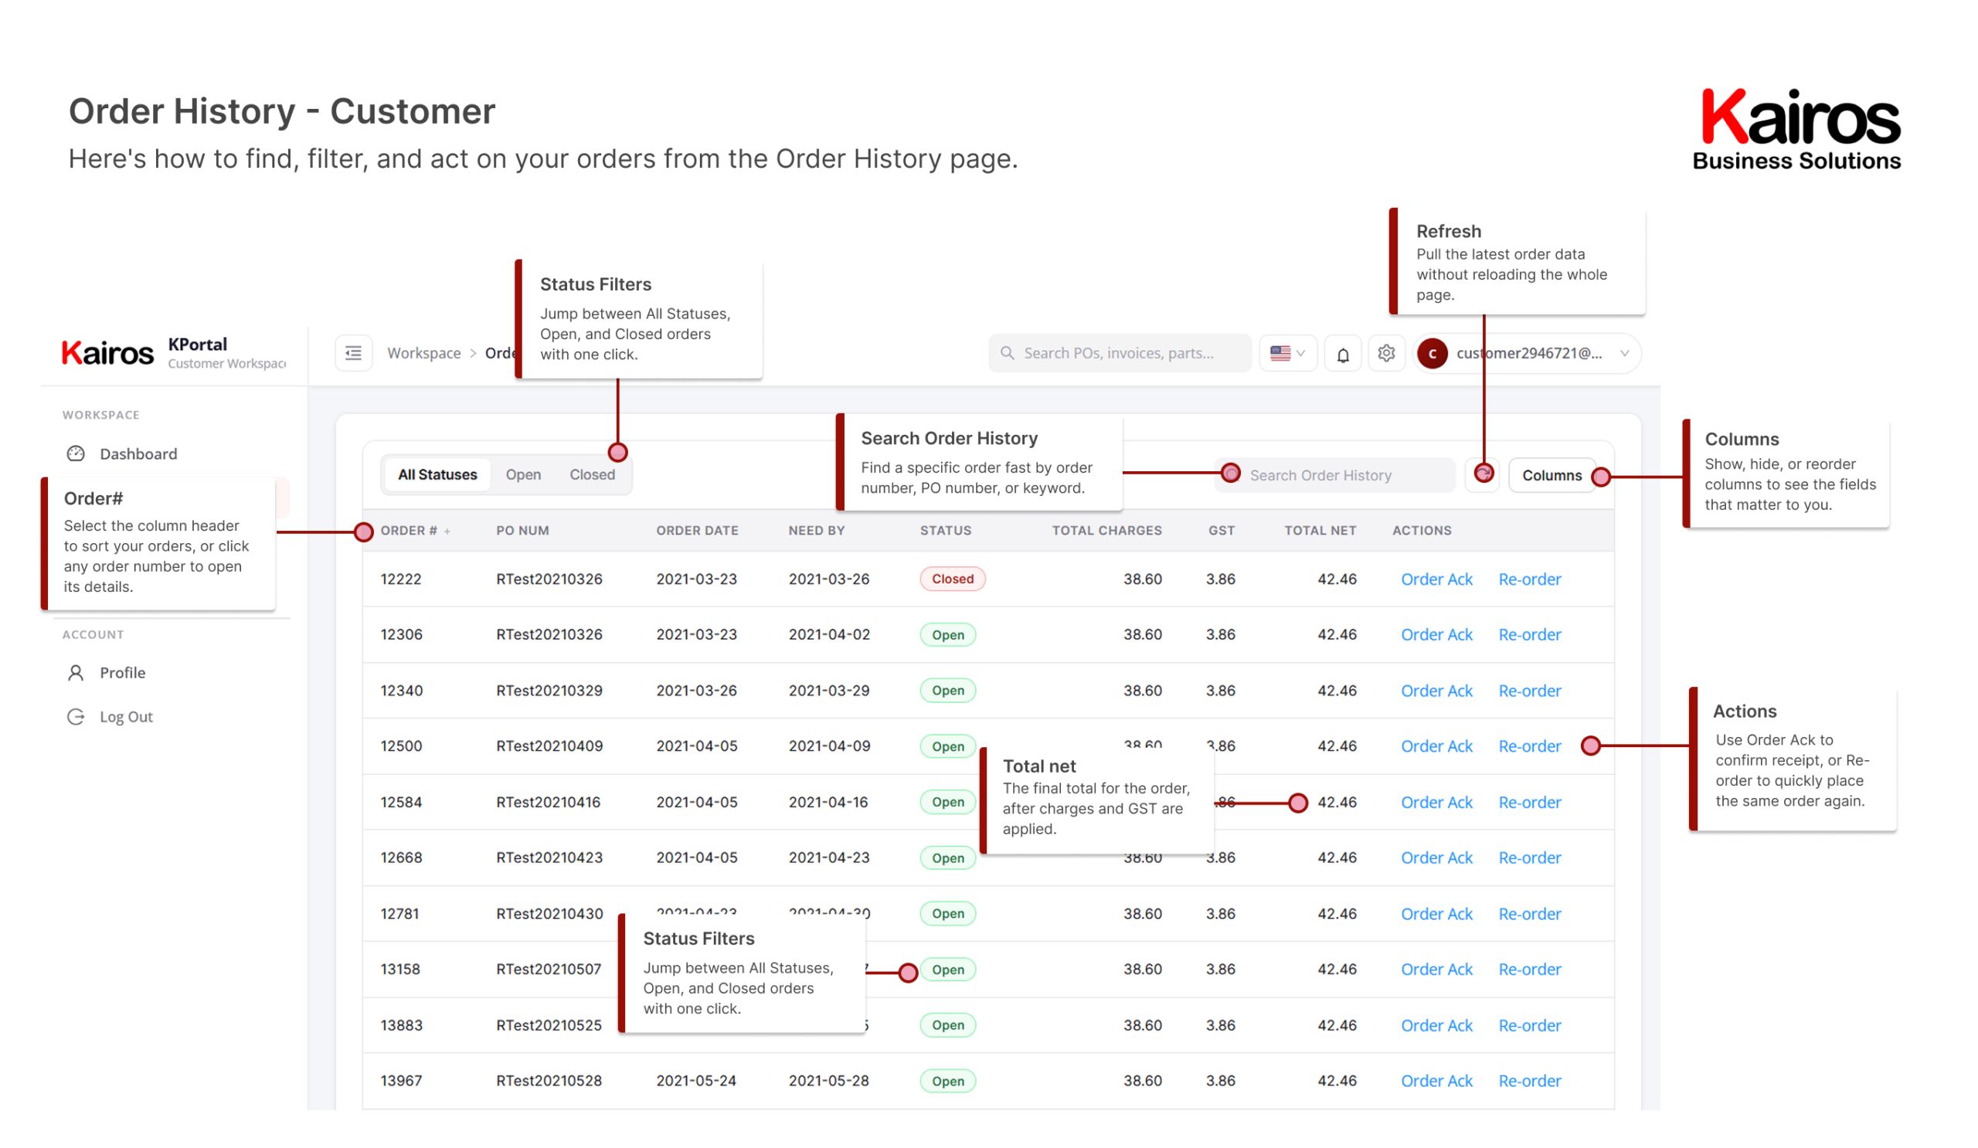The width and height of the screenshot is (1978, 1148).
Task: Switch to the Closed status tab
Action: point(592,475)
